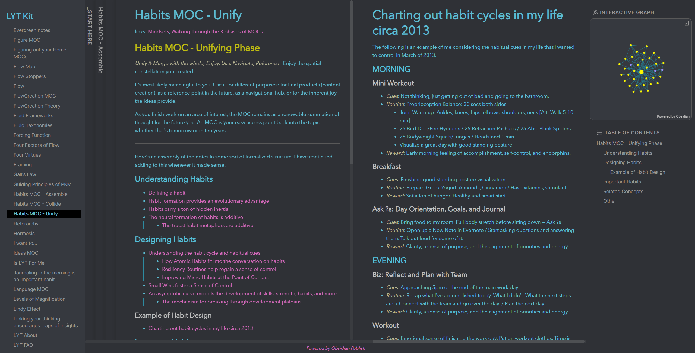This screenshot has height=353, width=695.
Task: Expand the Other TOC entry
Action: [609, 201]
